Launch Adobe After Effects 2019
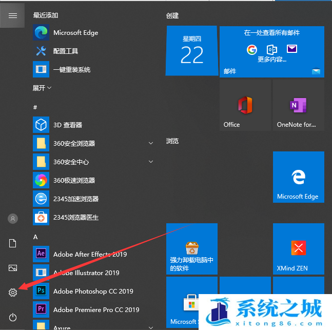 pyautogui.click(x=90, y=254)
